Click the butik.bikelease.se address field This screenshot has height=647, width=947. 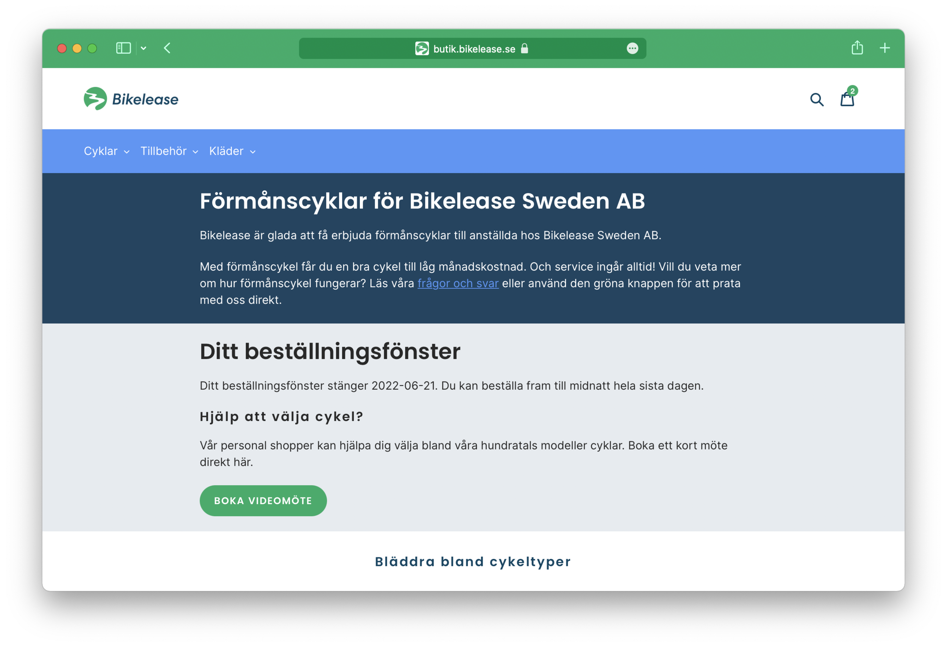(474, 49)
